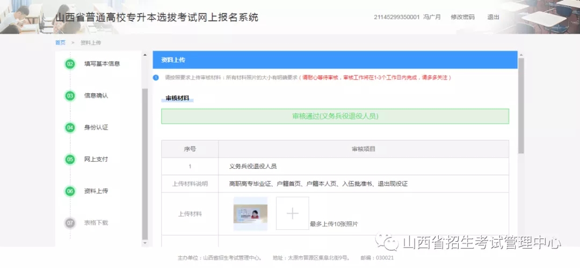Click the red 请耐心等待审核 notice text
Image resolution: width=580 pixels, height=268 pixels.
coord(376,78)
